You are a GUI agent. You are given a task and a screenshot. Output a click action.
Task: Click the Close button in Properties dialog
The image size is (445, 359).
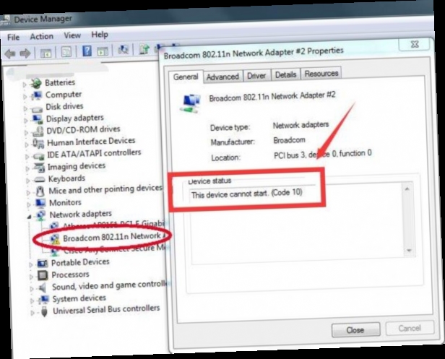pyautogui.click(x=355, y=330)
